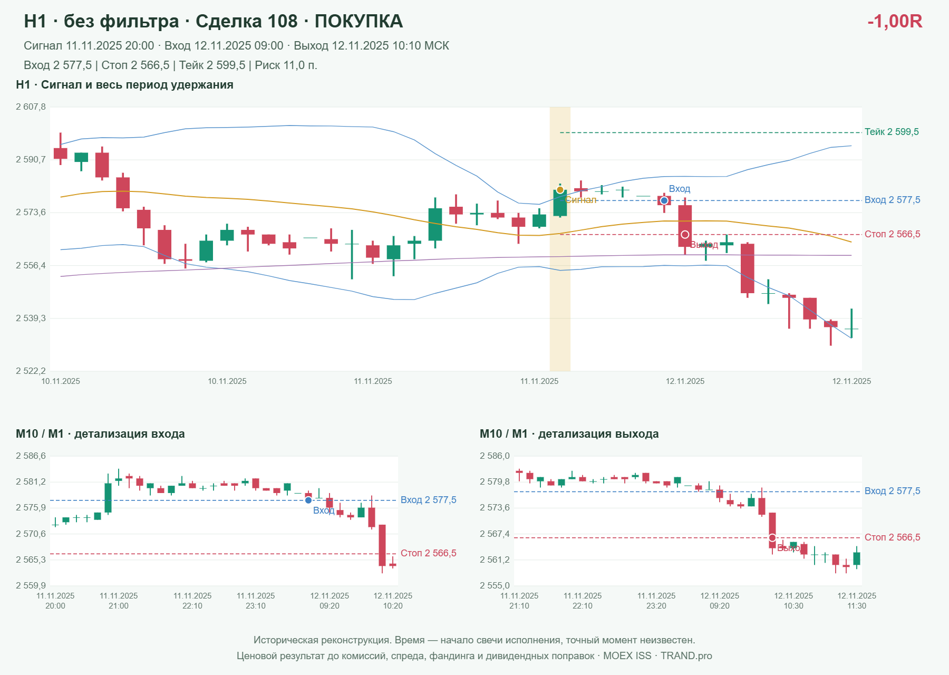Image resolution: width=949 pixels, height=675 pixels.
Task: Click the exit circle marker on H1 chart
Action: point(685,234)
